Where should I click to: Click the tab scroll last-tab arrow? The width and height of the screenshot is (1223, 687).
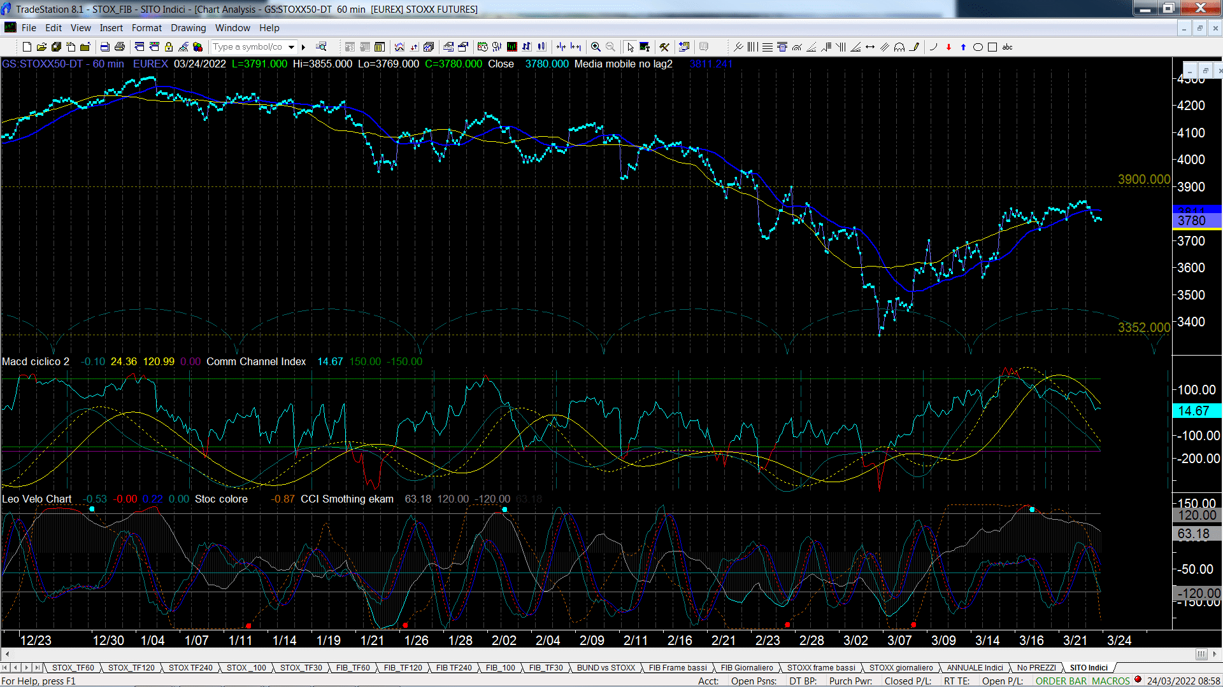coord(37,667)
